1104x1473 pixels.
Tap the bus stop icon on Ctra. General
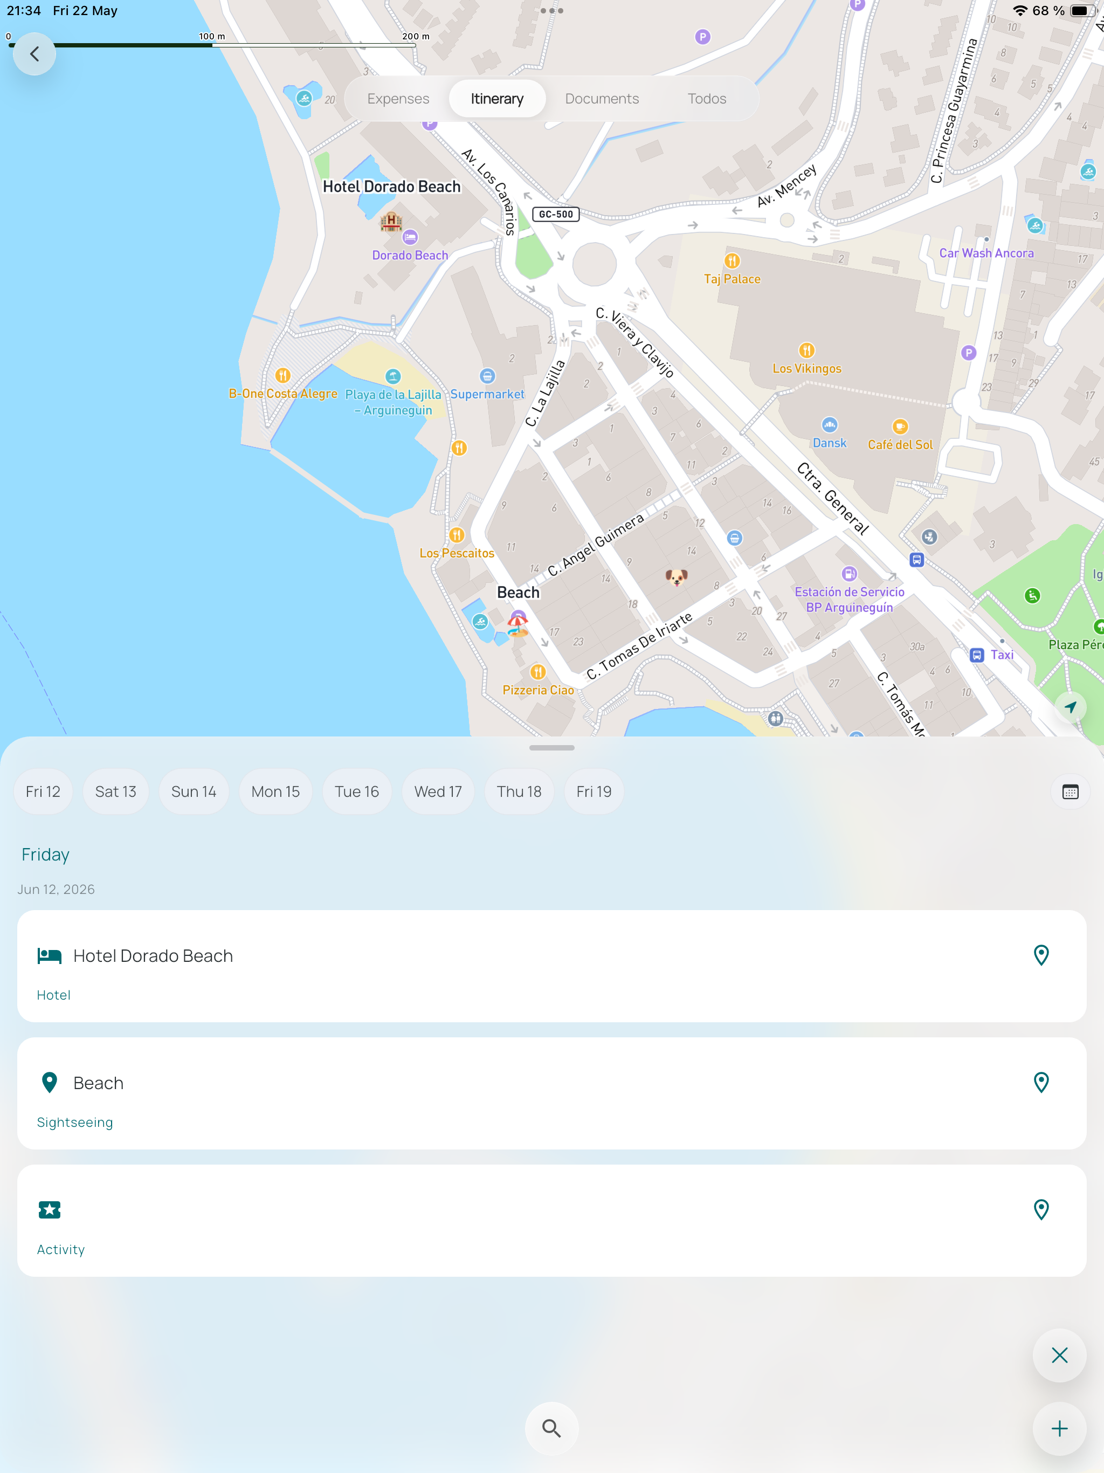[x=917, y=560]
